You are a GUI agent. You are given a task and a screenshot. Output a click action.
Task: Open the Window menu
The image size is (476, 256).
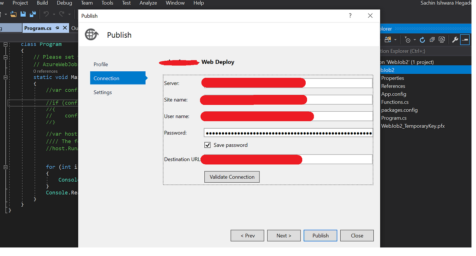click(175, 3)
